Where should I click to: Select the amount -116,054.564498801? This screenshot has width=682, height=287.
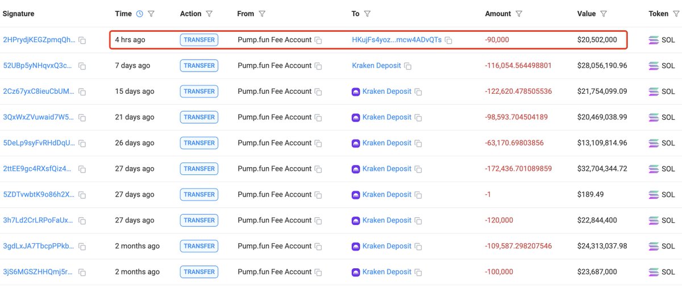(518, 65)
